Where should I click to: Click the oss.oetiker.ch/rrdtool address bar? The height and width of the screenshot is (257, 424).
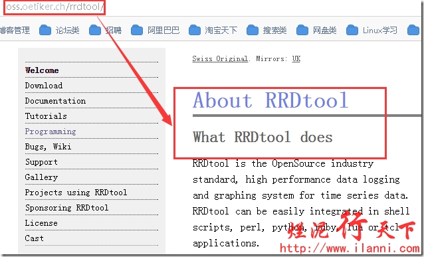[54, 7]
